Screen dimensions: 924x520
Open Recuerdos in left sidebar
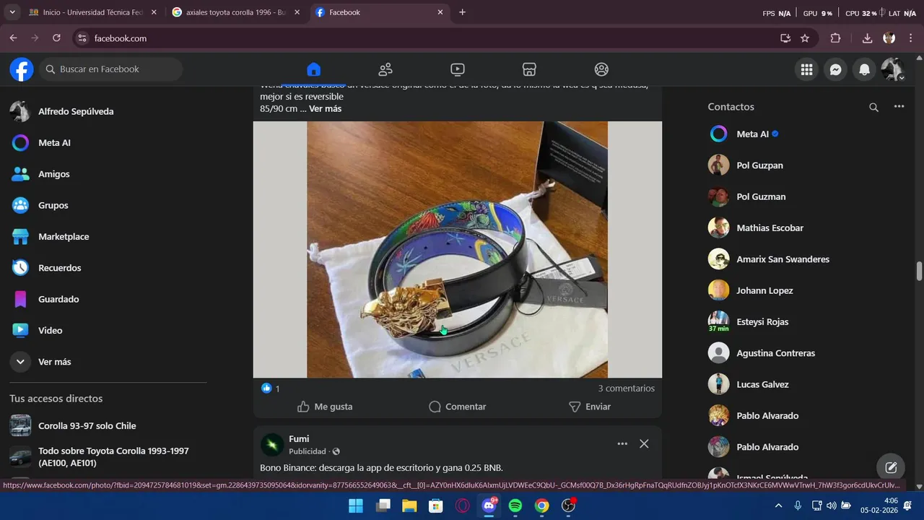[107, 268]
